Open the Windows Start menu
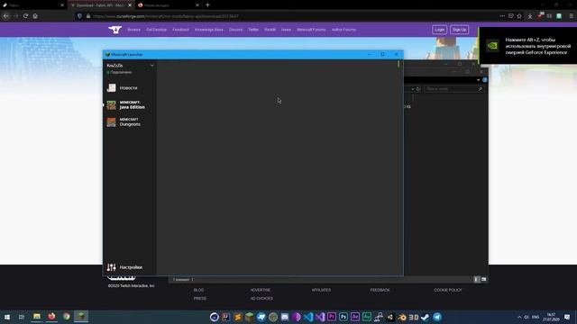The height and width of the screenshot is (324, 577). (x=7, y=317)
